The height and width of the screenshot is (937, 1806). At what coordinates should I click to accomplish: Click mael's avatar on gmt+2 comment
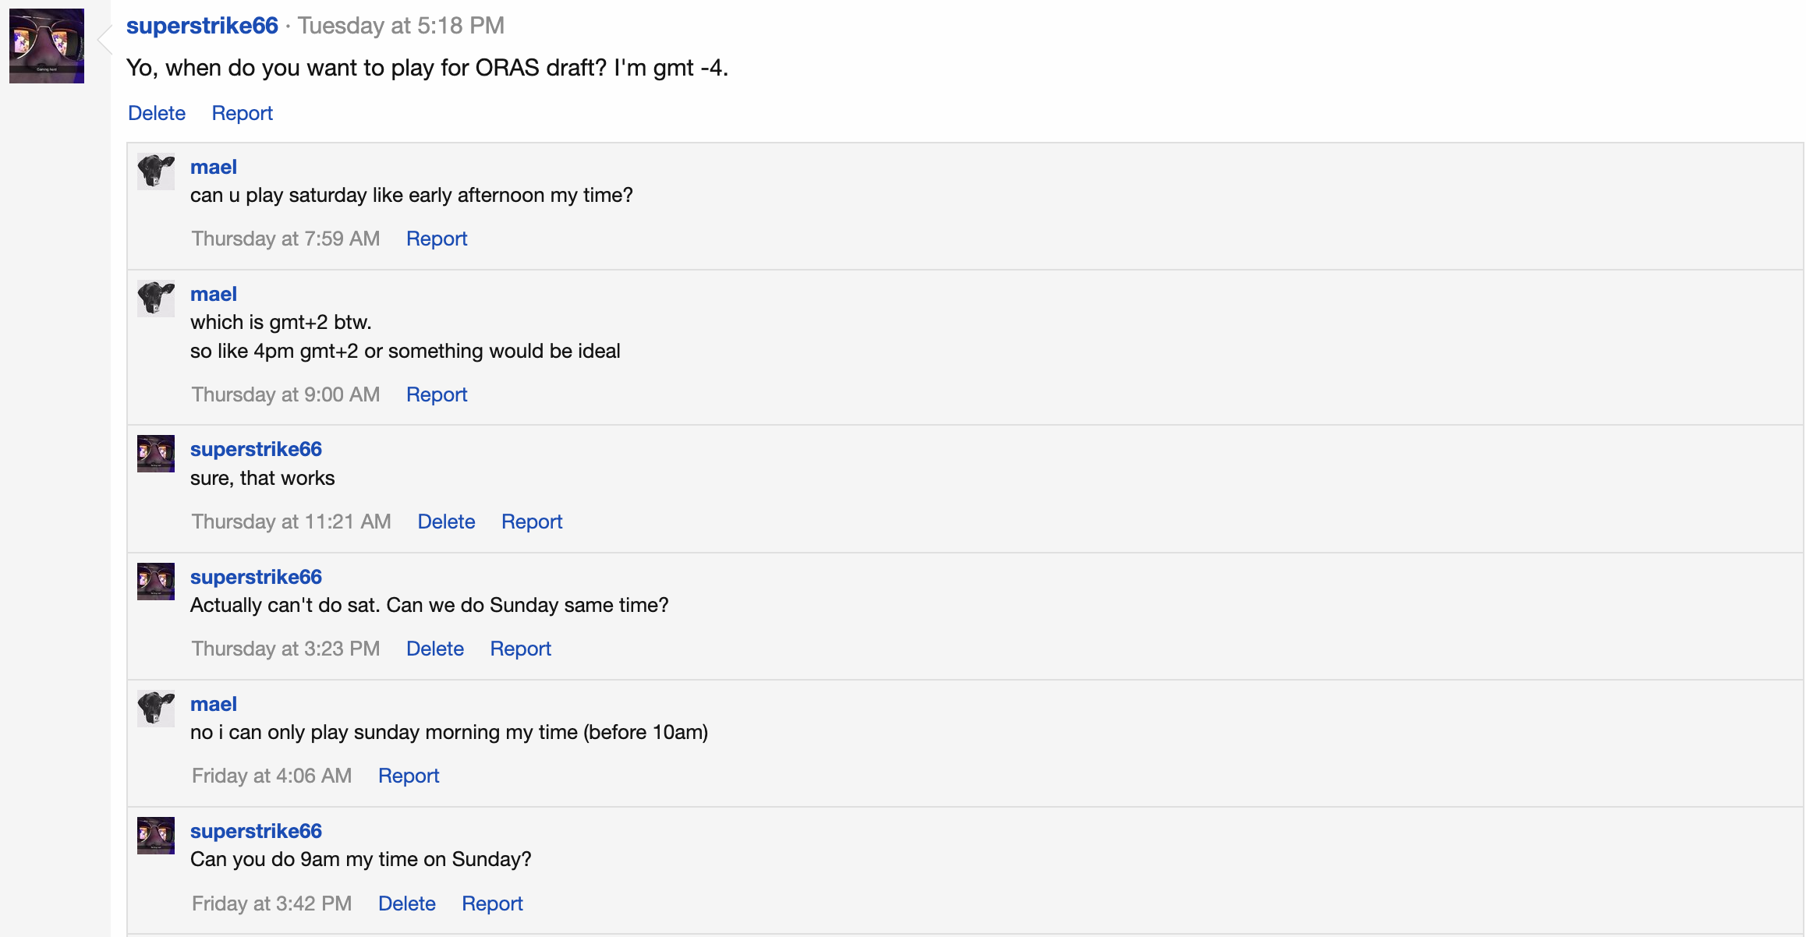coord(156,299)
